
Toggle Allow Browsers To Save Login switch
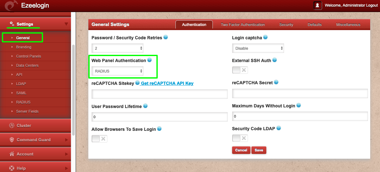click(x=99, y=139)
